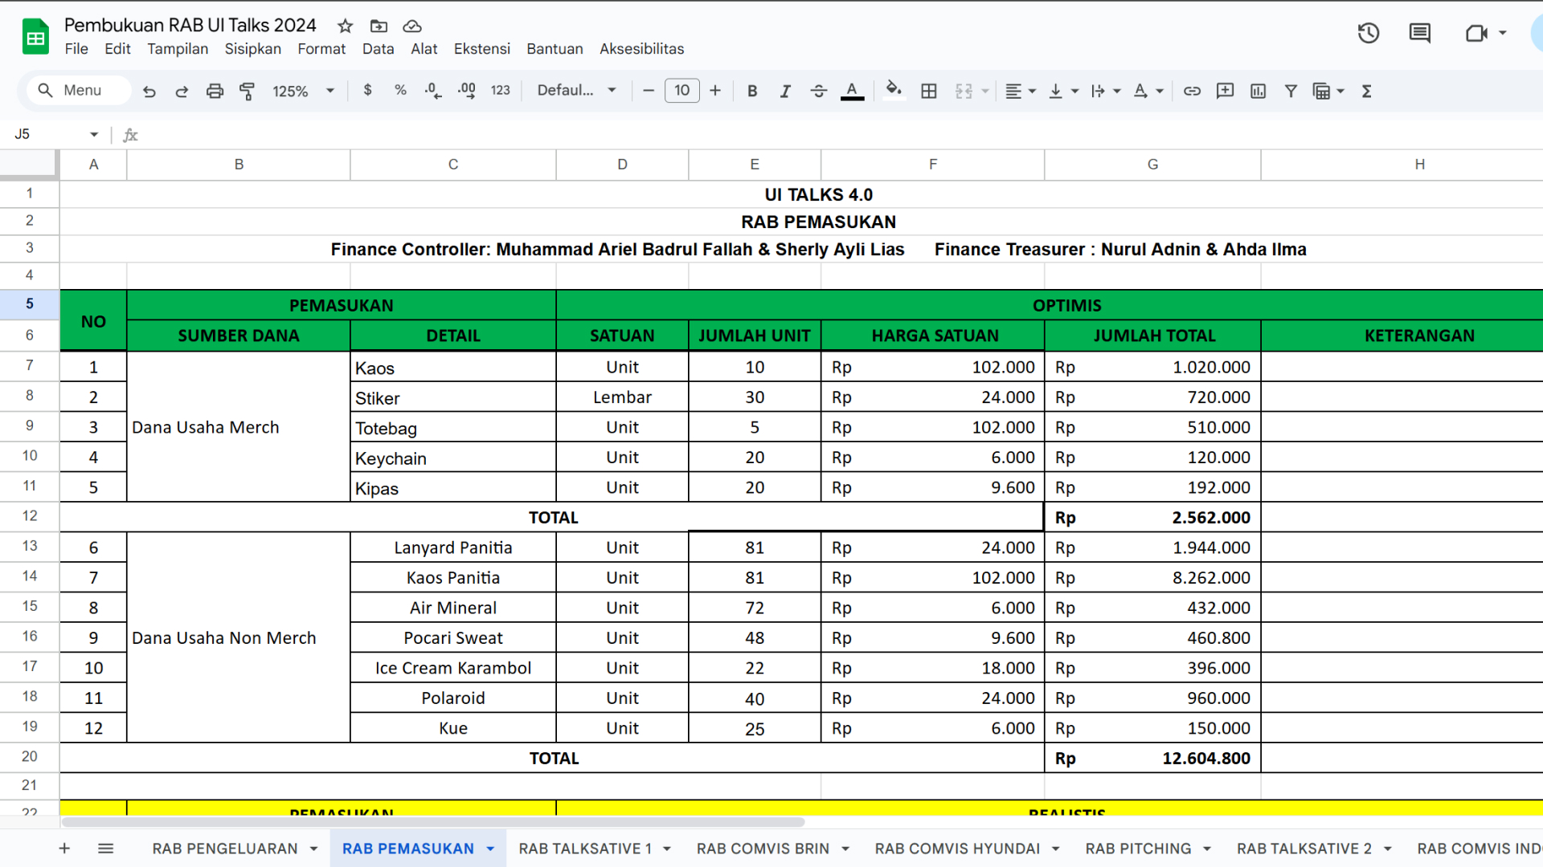
Task: Open Sisipkan menu
Action: coord(252,48)
